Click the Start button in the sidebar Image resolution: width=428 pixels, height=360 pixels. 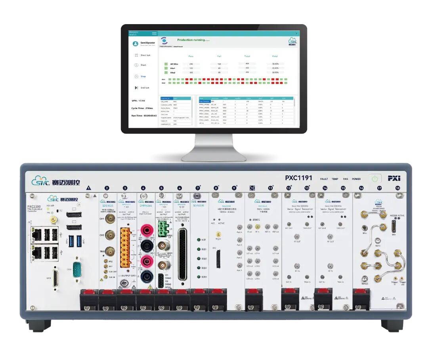click(x=141, y=65)
